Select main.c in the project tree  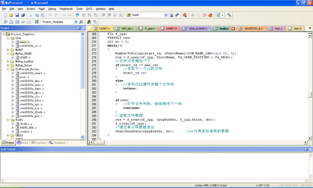(x=24, y=42)
